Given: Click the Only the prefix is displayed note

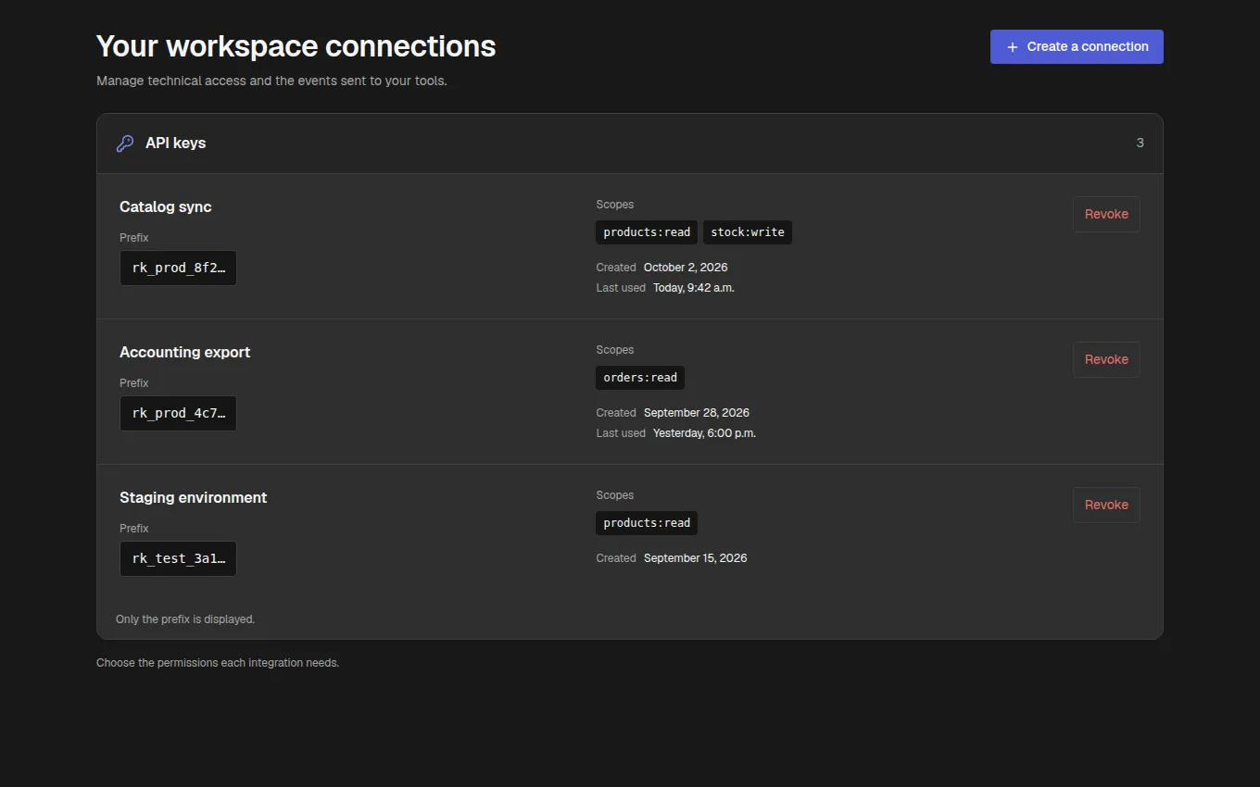Looking at the screenshot, I should point(185,619).
